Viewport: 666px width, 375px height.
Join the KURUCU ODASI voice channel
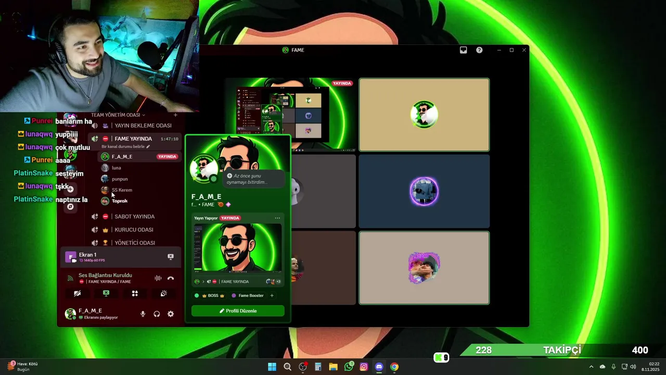click(134, 230)
